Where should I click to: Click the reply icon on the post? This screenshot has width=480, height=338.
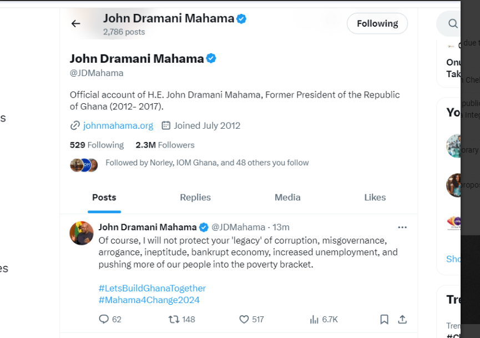[x=104, y=319]
